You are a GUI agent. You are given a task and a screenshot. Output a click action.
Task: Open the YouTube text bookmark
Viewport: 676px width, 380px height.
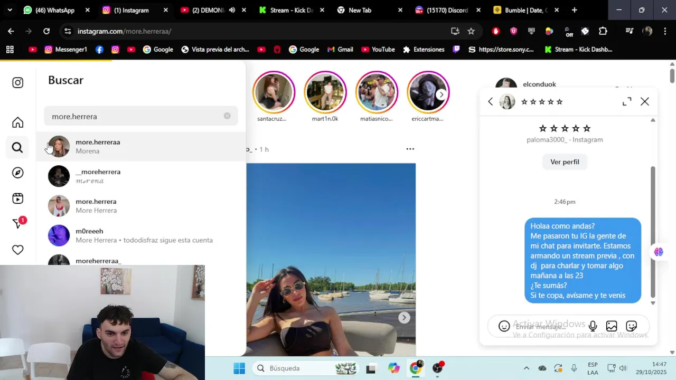(x=378, y=50)
